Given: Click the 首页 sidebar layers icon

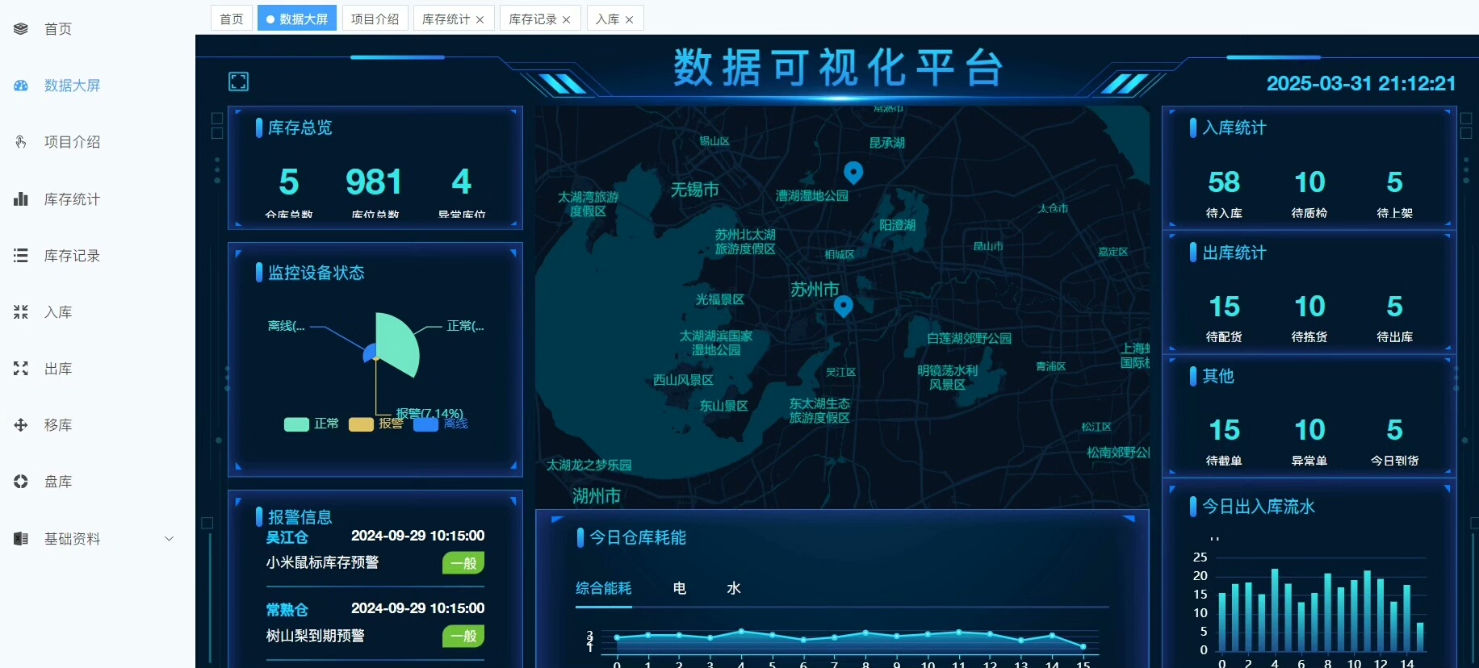Looking at the screenshot, I should coord(21,29).
